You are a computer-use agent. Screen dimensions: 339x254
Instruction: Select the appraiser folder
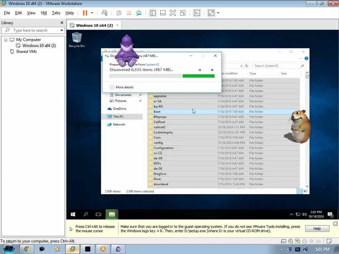(x=160, y=96)
